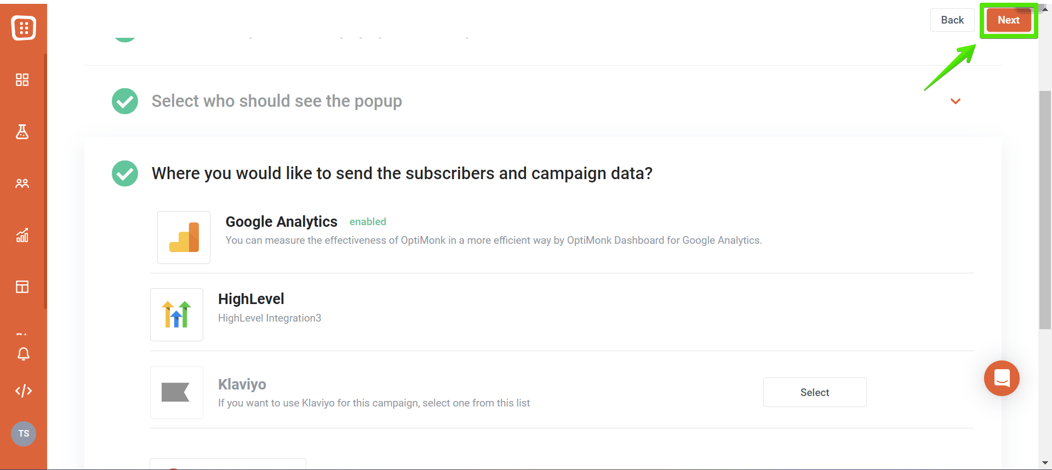Open the templates layout icon
This screenshot has width=1052, height=470.
click(x=22, y=286)
